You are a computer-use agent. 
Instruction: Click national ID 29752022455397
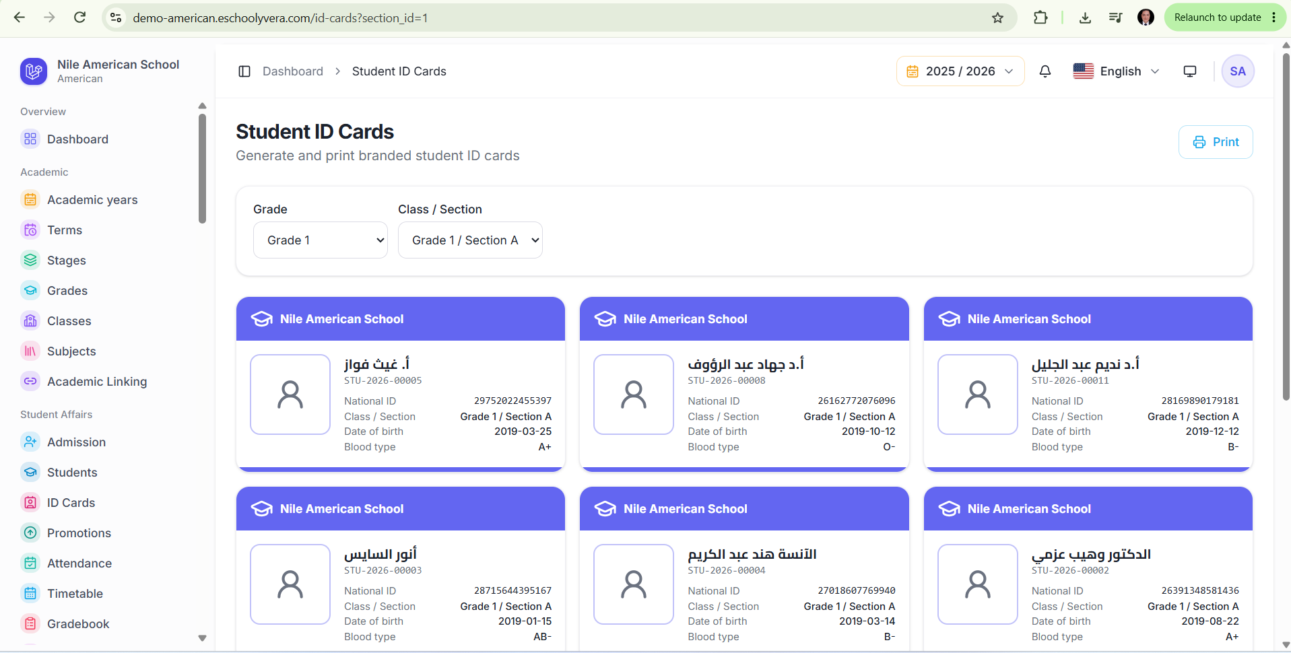click(512, 401)
